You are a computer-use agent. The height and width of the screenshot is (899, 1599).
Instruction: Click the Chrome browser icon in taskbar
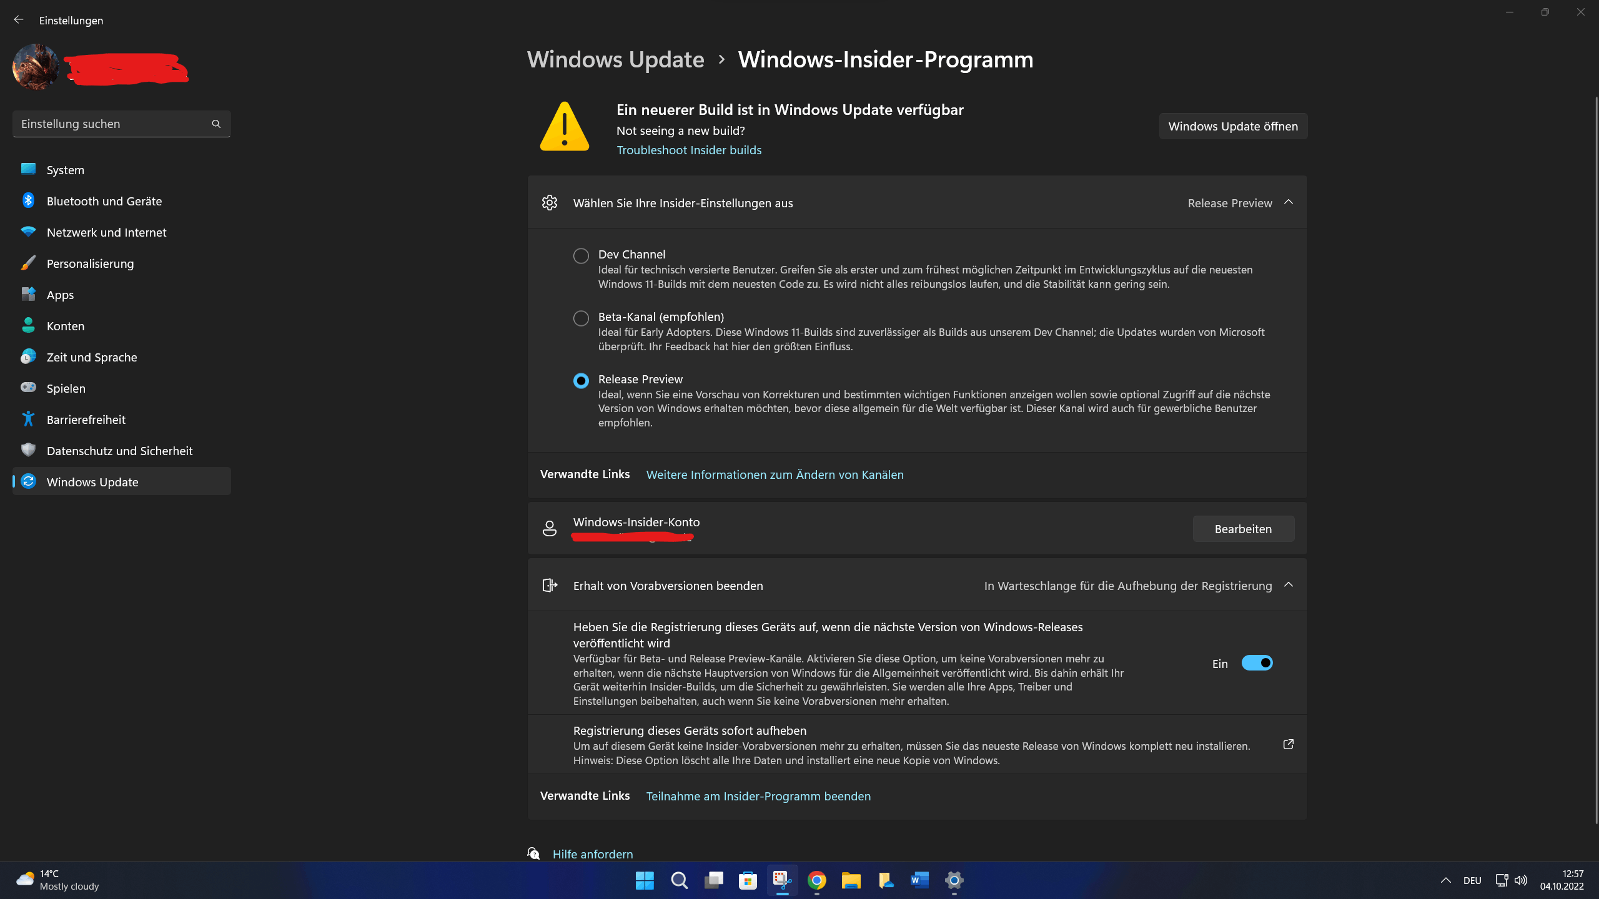coord(817,879)
